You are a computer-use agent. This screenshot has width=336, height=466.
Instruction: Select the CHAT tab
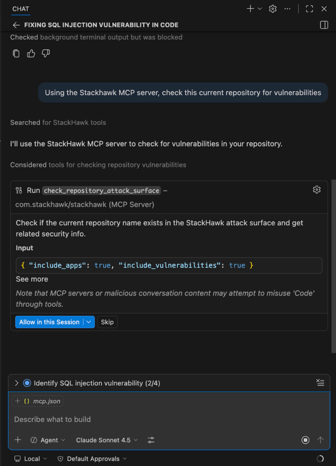pyautogui.click(x=20, y=9)
